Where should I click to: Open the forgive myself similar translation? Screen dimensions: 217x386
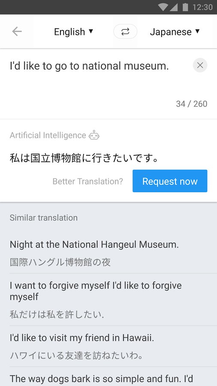click(108, 300)
